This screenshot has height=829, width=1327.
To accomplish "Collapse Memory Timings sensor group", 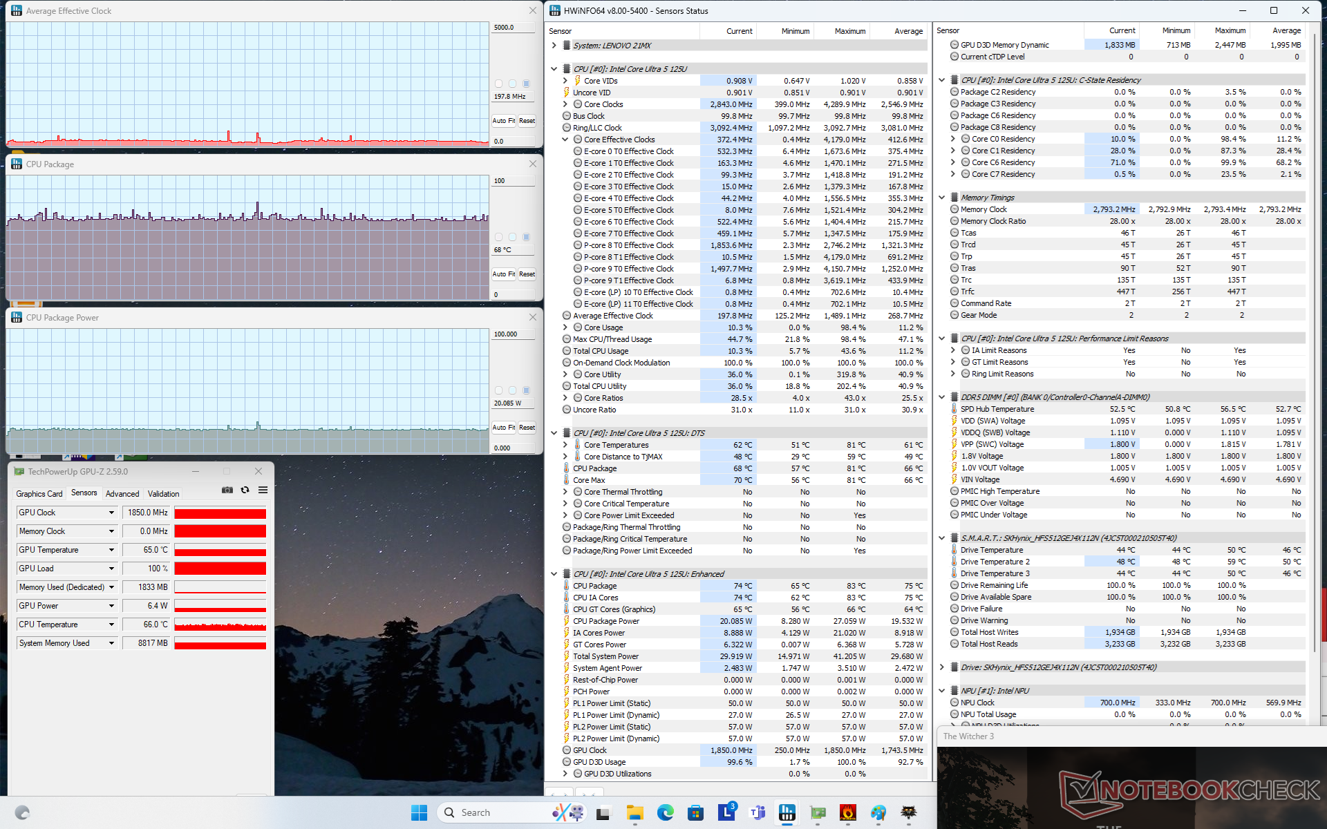I will 942,198.
